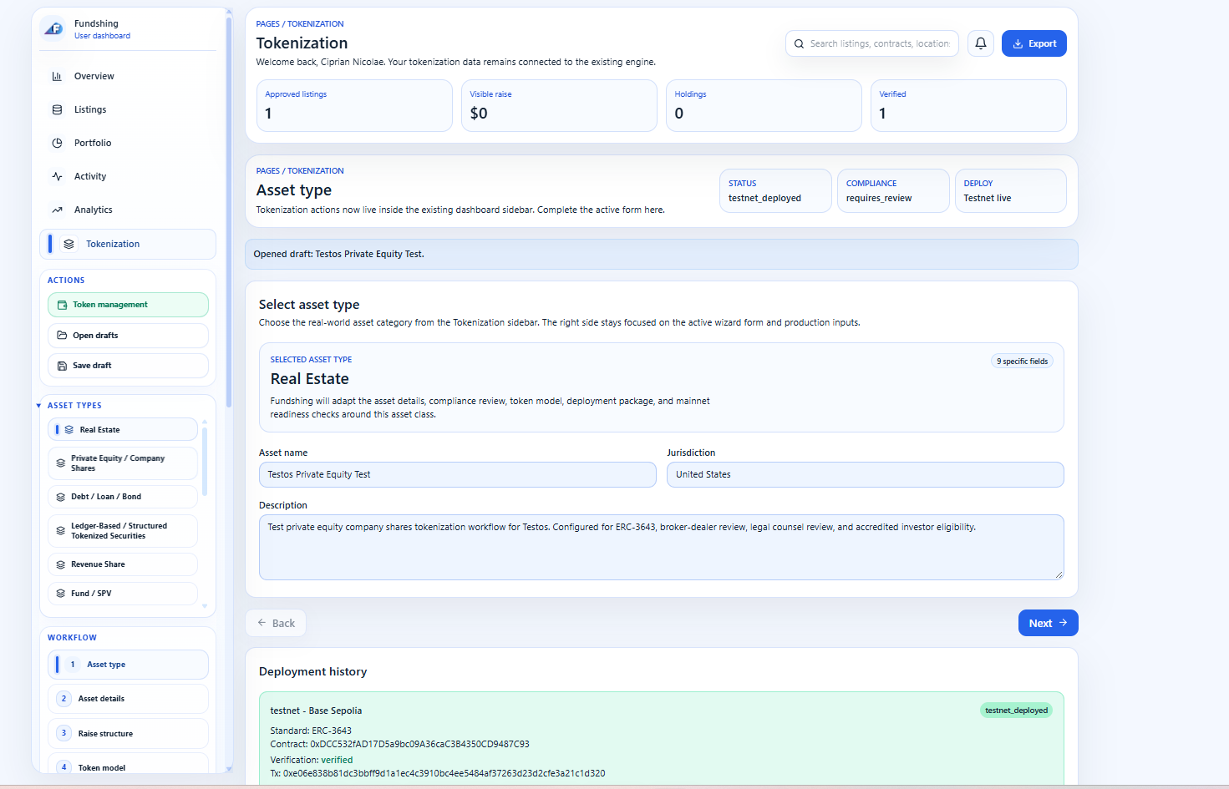Click the Ledger-Based / Structured Tokenized Securities icon

click(61, 531)
